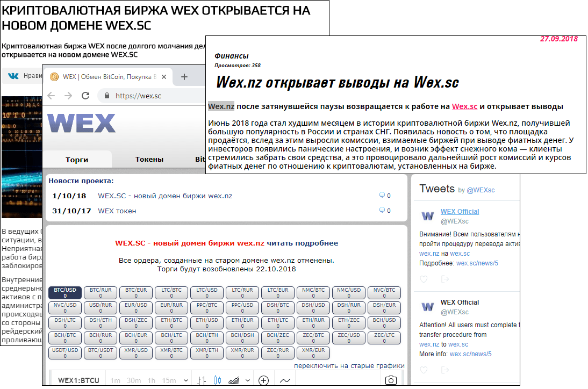Viewport: 588px width, 389px height.
Task: Click переключить на старые графики link
Action: [349, 365]
